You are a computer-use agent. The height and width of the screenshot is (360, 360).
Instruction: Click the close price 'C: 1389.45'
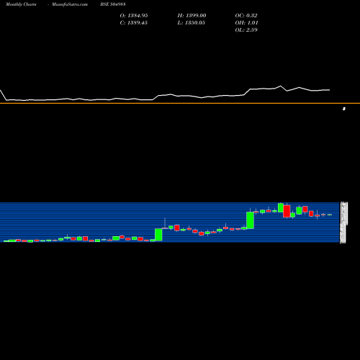tap(134, 22)
